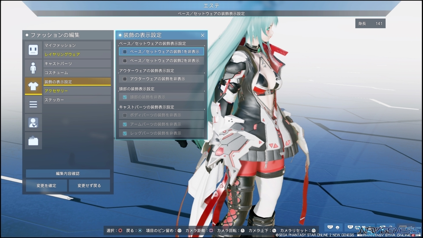Click the 編集内容確認 button
This screenshot has width=423, height=238.
click(68, 173)
